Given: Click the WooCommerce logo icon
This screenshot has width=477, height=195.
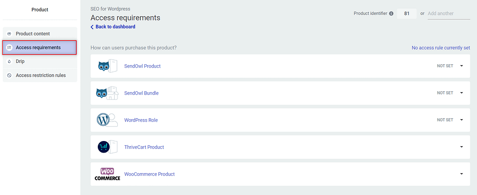Looking at the screenshot, I should 108,174.
